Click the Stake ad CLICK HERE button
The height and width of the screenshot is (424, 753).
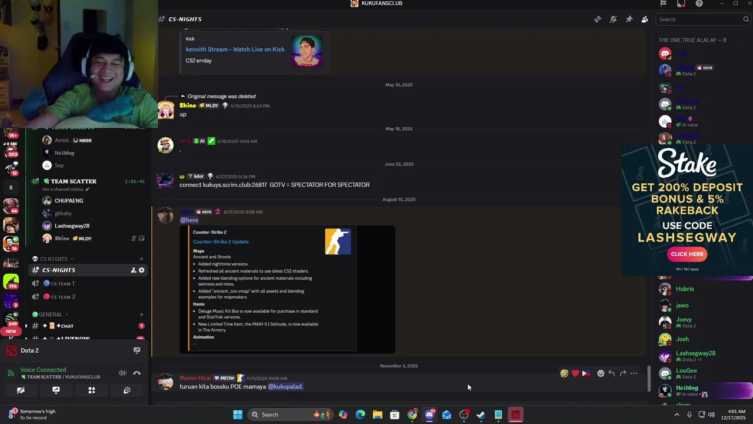click(687, 254)
